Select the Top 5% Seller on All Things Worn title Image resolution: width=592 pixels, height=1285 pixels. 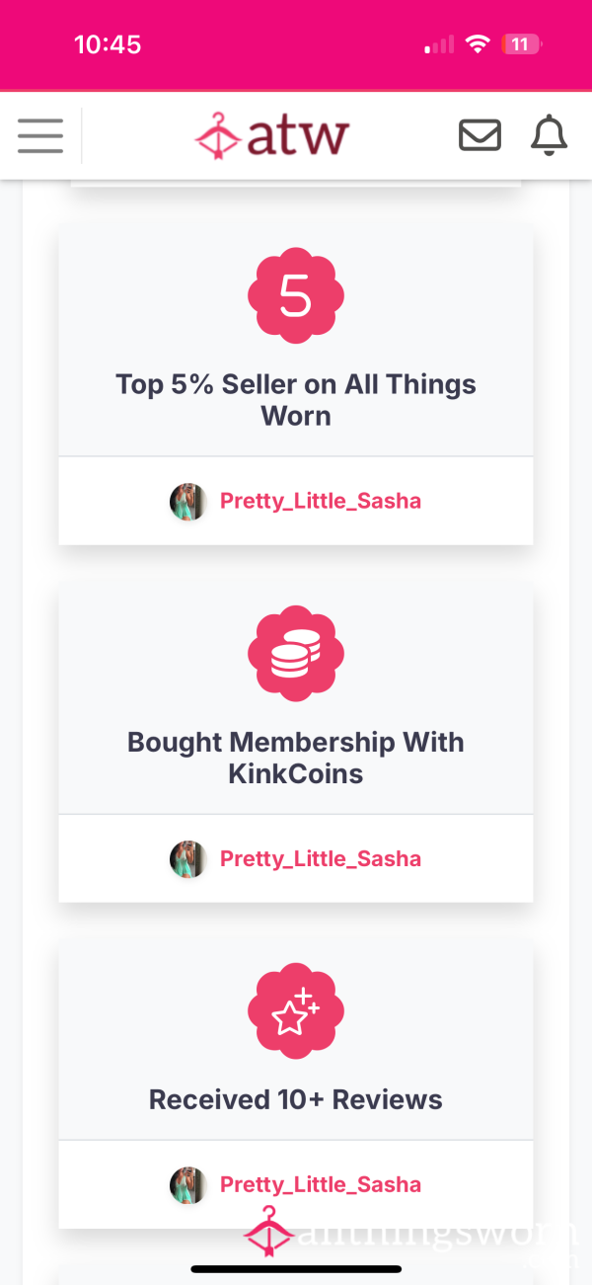click(296, 400)
